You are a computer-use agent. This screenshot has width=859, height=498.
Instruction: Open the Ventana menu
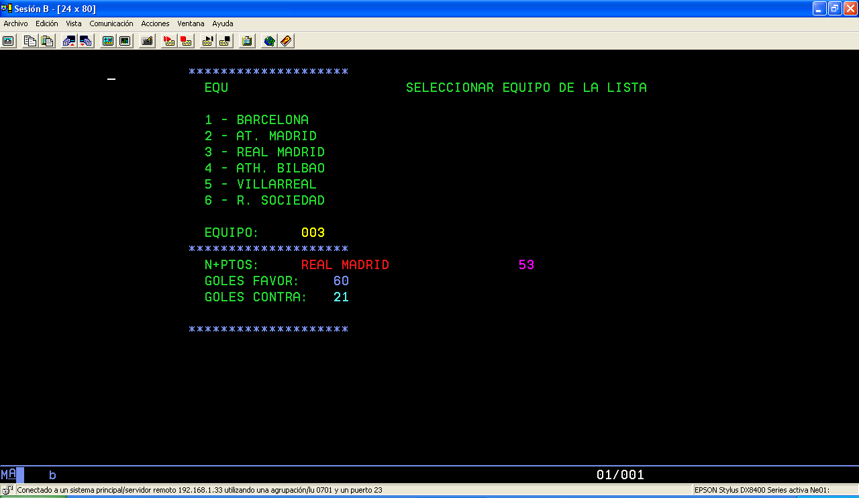tap(191, 23)
